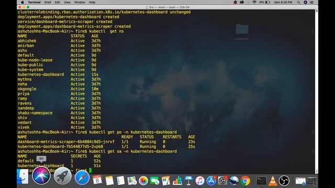Select the folder on the desktop

(x=242, y=29)
